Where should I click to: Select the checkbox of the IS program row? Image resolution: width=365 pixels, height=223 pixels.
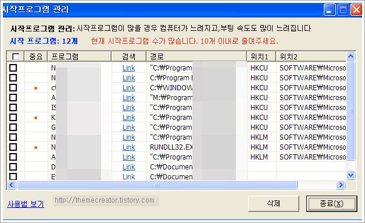click(13, 108)
